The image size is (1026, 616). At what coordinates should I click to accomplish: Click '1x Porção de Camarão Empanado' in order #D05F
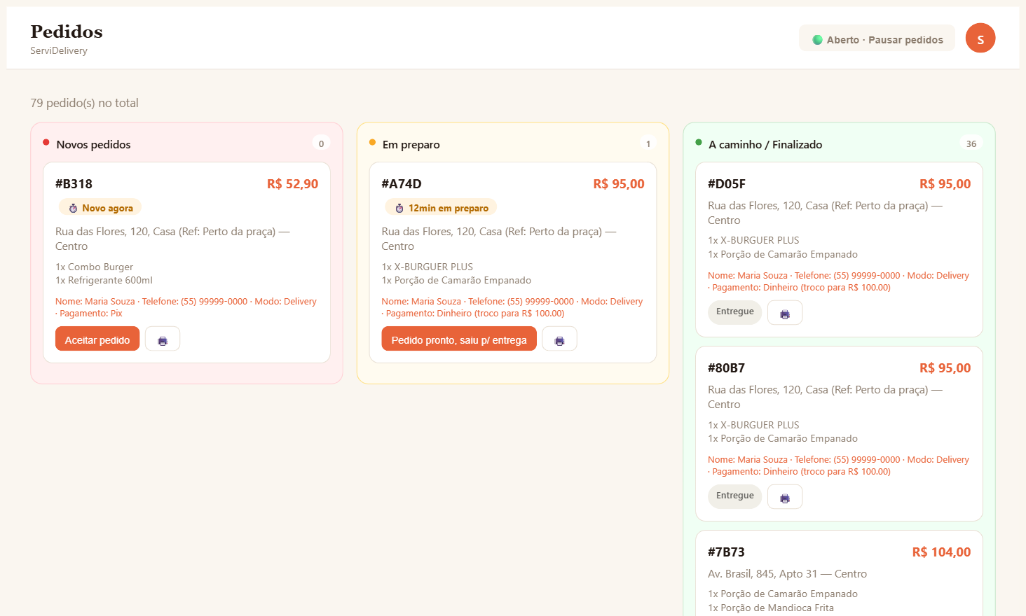click(783, 254)
